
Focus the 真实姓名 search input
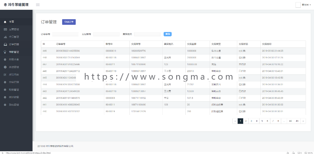[x=147, y=34]
